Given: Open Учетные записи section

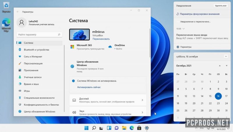Looking at the screenshot, I should 39,77.
